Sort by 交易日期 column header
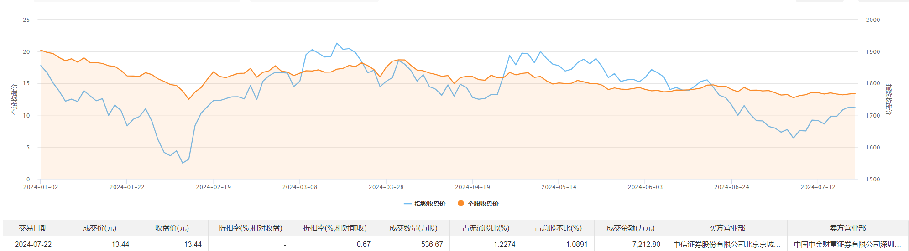 point(33,228)
